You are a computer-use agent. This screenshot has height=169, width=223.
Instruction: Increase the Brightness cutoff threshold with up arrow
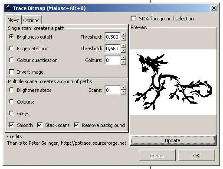pyautogui.click(x=123, y=35)
